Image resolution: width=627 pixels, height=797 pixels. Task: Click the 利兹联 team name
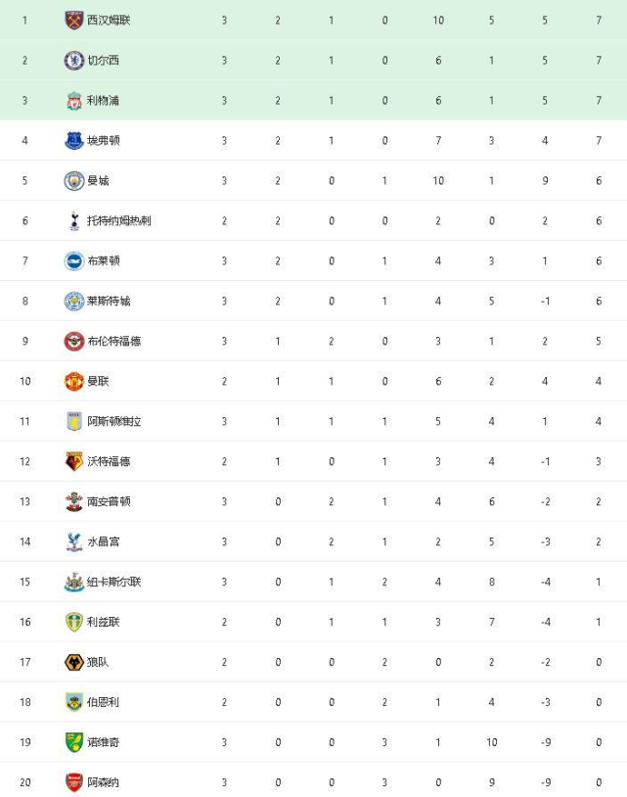tap(104, 622)
